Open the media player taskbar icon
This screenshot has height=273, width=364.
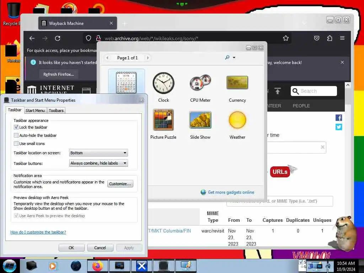pos(53,266)
